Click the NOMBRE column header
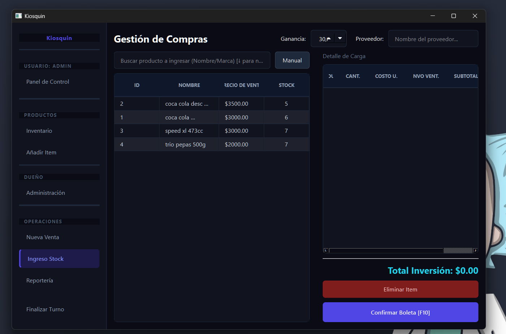 189,85
